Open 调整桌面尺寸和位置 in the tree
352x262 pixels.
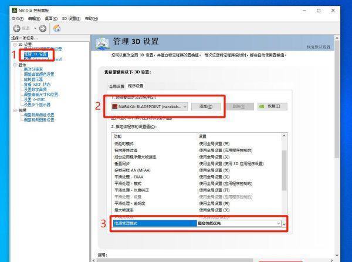pos(41,95)
